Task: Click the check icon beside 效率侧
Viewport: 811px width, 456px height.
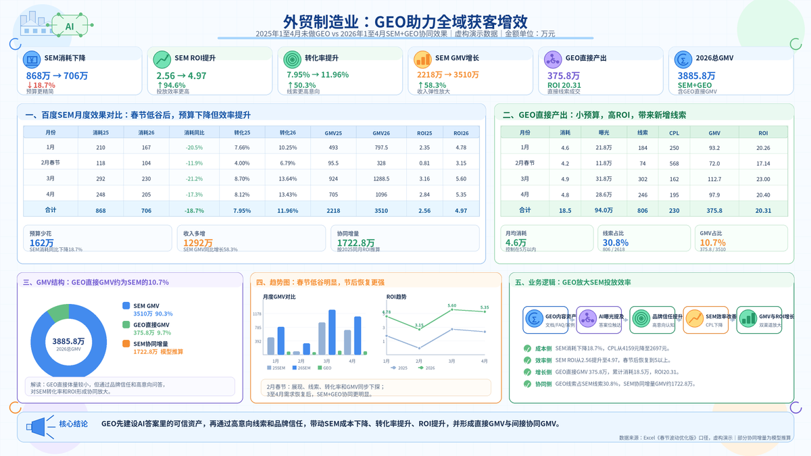Action: [x=528, y=360]
